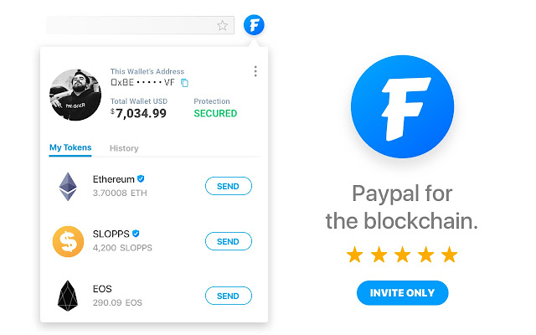Viewport: 536px width, 335px height.
Task: Click the blue F extension icon in toolbar
Action: [x=255, y=24]
